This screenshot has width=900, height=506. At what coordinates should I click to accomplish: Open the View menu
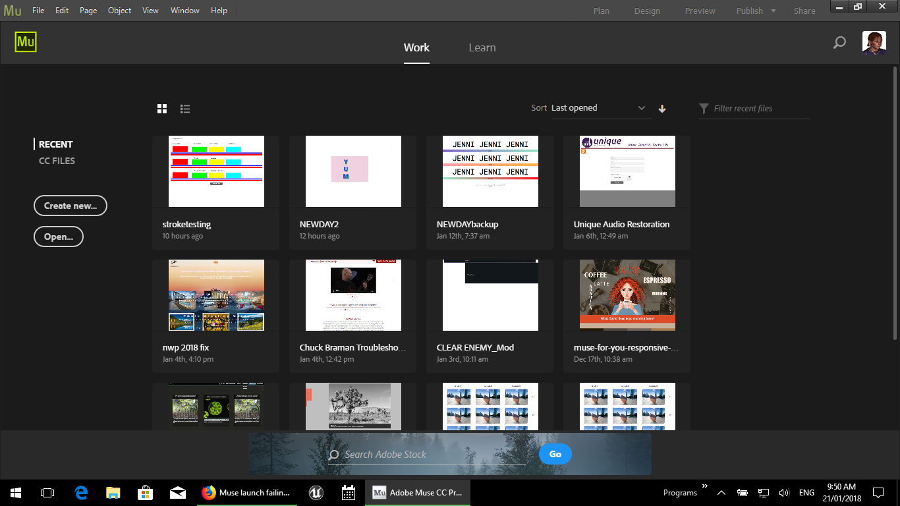150,11
